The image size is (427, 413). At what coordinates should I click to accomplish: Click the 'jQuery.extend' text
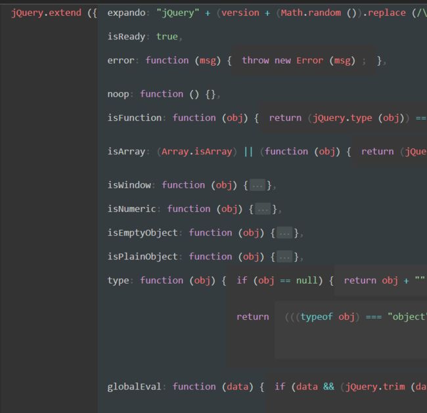point(46,12)
